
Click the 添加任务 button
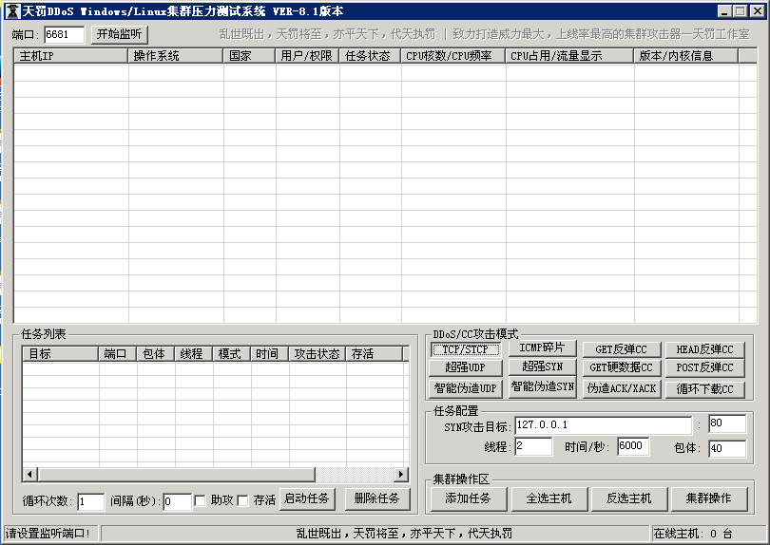(468, 498)
